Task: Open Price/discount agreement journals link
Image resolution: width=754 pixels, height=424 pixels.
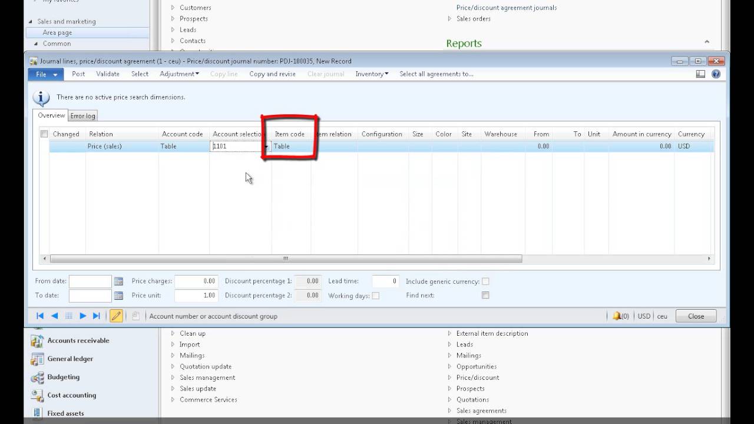Action: pos(507,8)
